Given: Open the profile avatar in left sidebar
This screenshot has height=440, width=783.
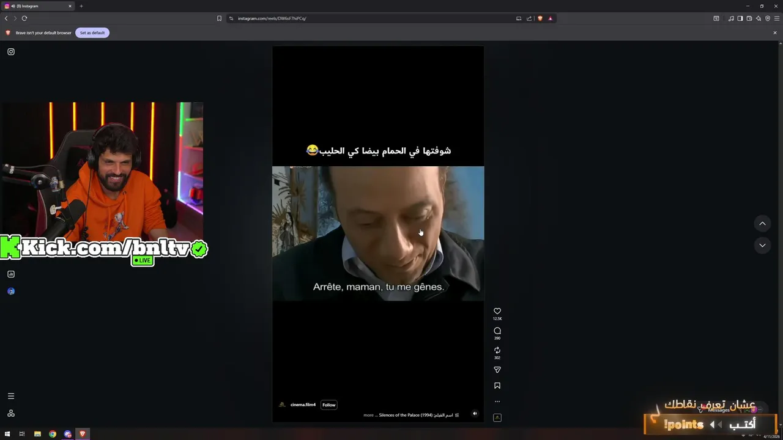Looking at the screenshot, I should pyautogui.click(x=11, y=291).
